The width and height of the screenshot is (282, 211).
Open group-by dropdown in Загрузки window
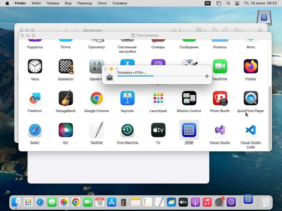pyautogui.click(x=201, y=30)
